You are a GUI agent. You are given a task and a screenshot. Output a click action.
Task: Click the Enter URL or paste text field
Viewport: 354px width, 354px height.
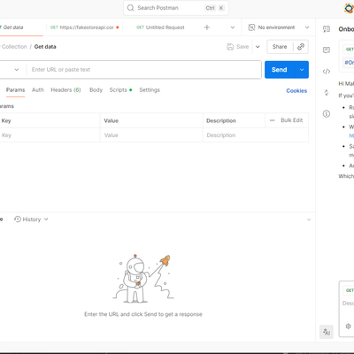[144, 70]
